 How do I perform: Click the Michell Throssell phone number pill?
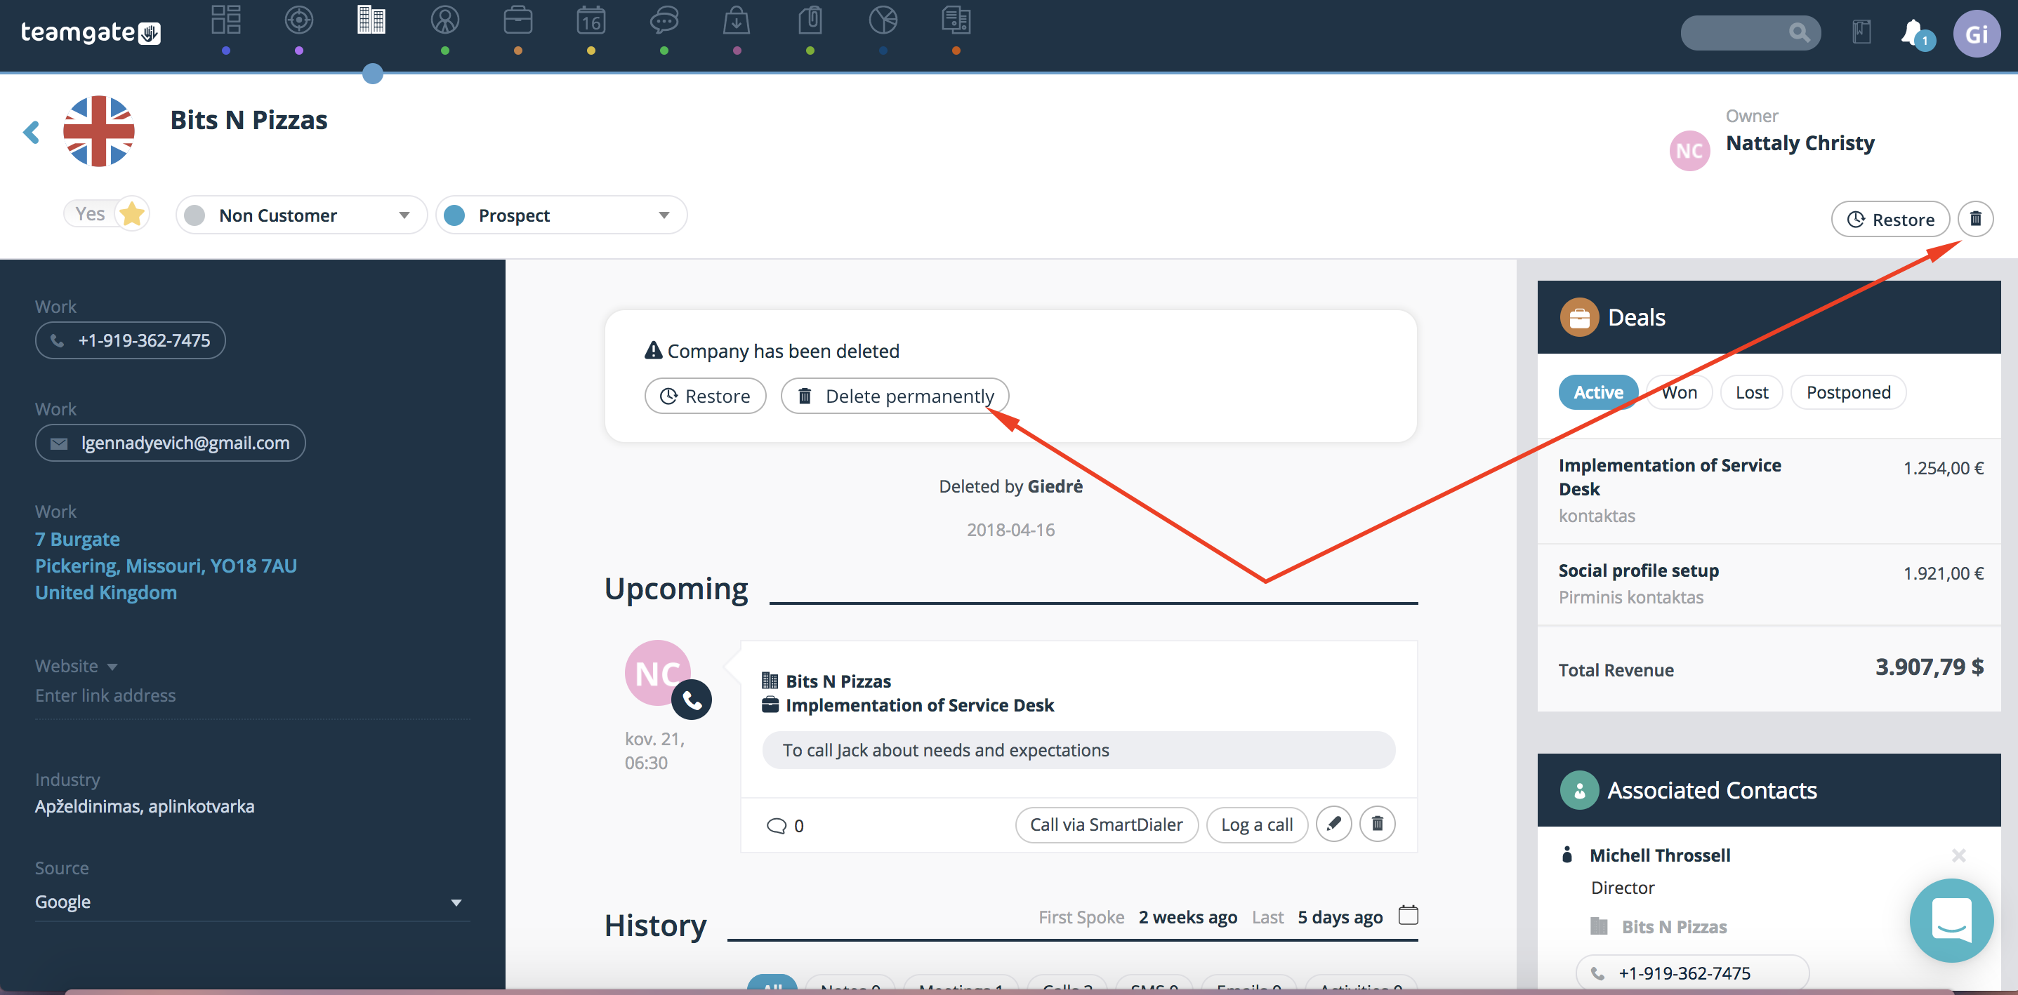[x=1692, y=973]
